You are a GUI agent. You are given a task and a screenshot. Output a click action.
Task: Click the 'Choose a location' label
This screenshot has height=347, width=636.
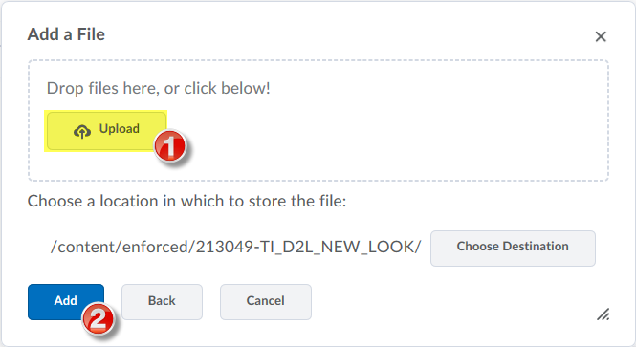187,201
